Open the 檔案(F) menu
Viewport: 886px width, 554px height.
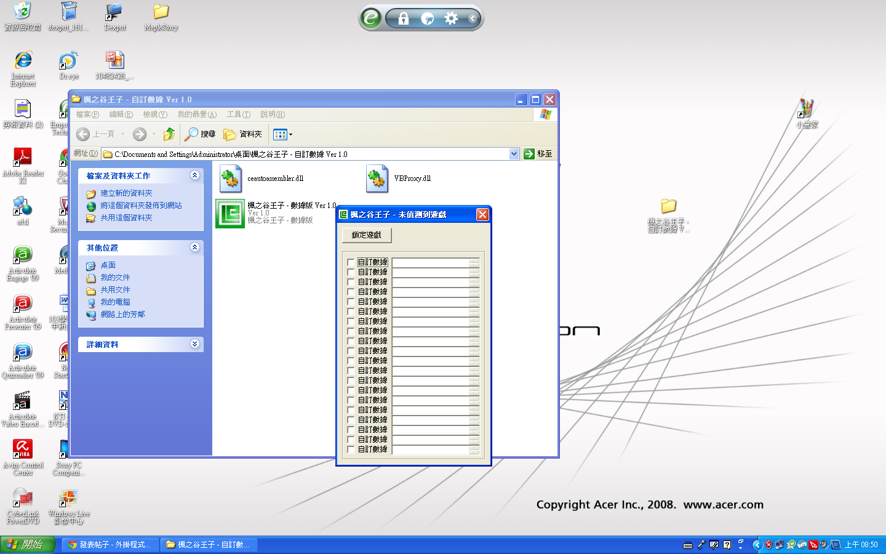[x=87, y=114]
